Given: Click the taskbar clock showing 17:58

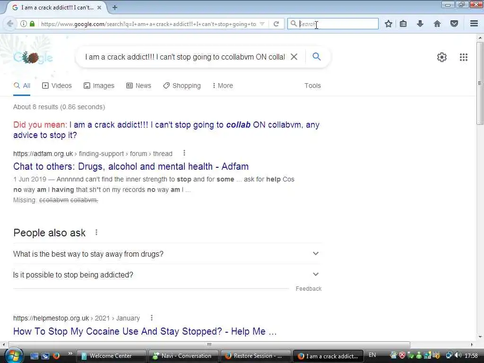Looking at the screenshot, I should 471,355.
